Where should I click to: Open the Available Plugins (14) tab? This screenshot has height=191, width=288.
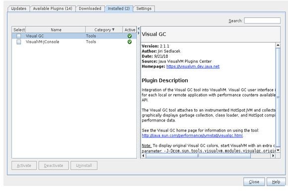(53, 8)
